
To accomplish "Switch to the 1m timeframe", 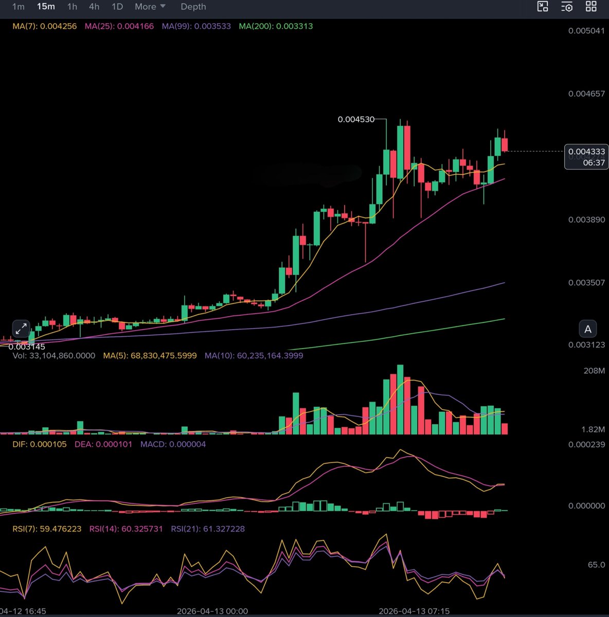I will pyautogui.click(x=18, y=7).
